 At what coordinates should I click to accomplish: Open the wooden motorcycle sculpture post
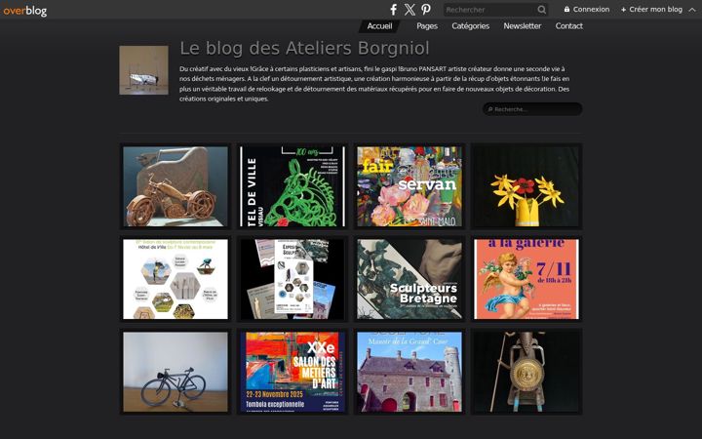[x=175, y=186]
